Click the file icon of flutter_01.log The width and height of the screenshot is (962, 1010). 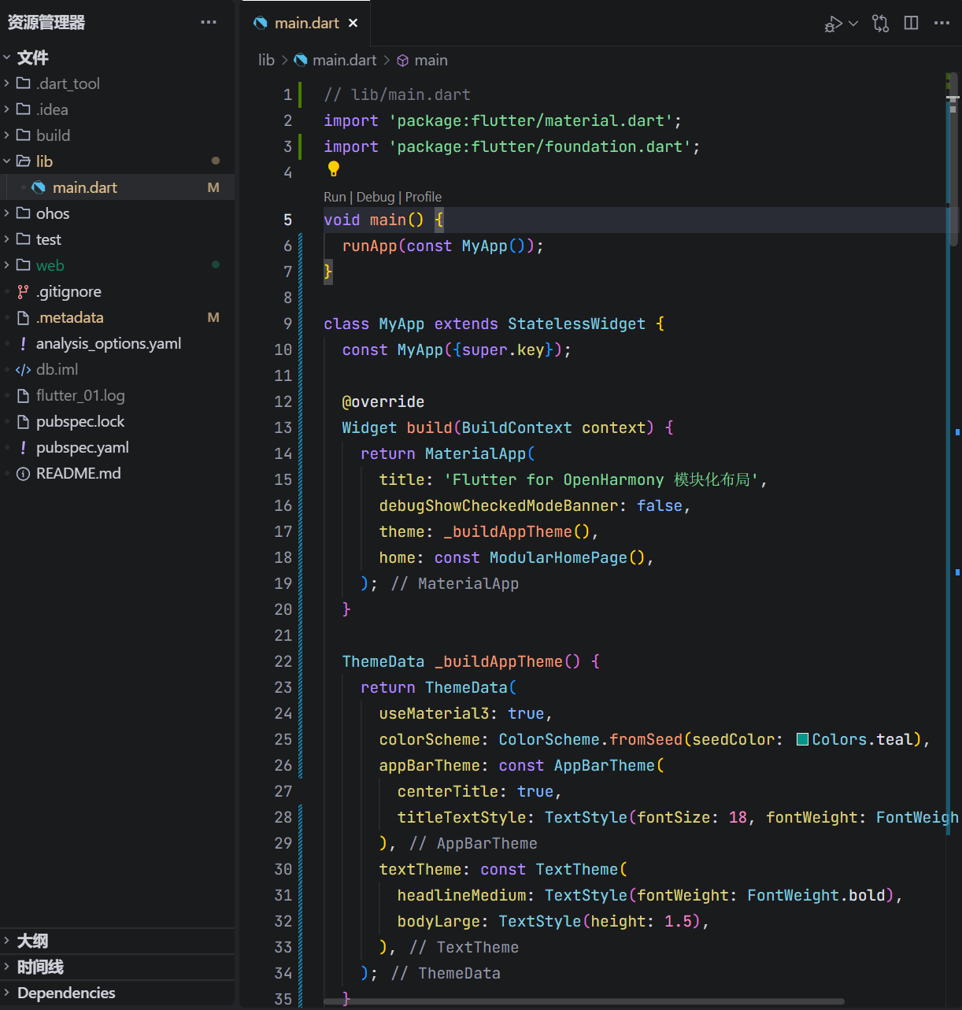coord(23,395)
